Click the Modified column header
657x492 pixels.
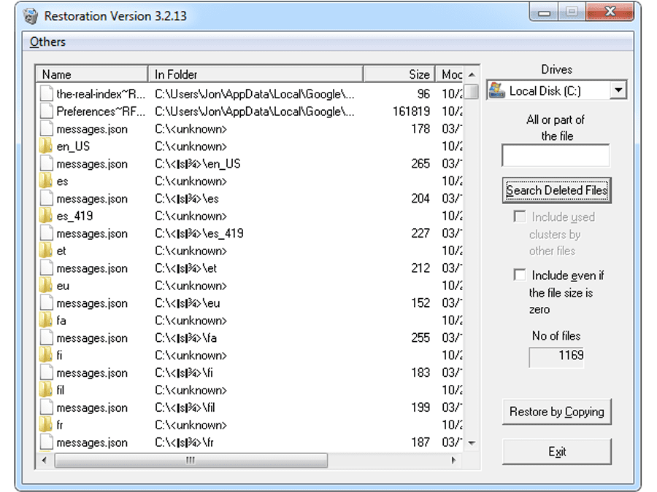(450, 74)
